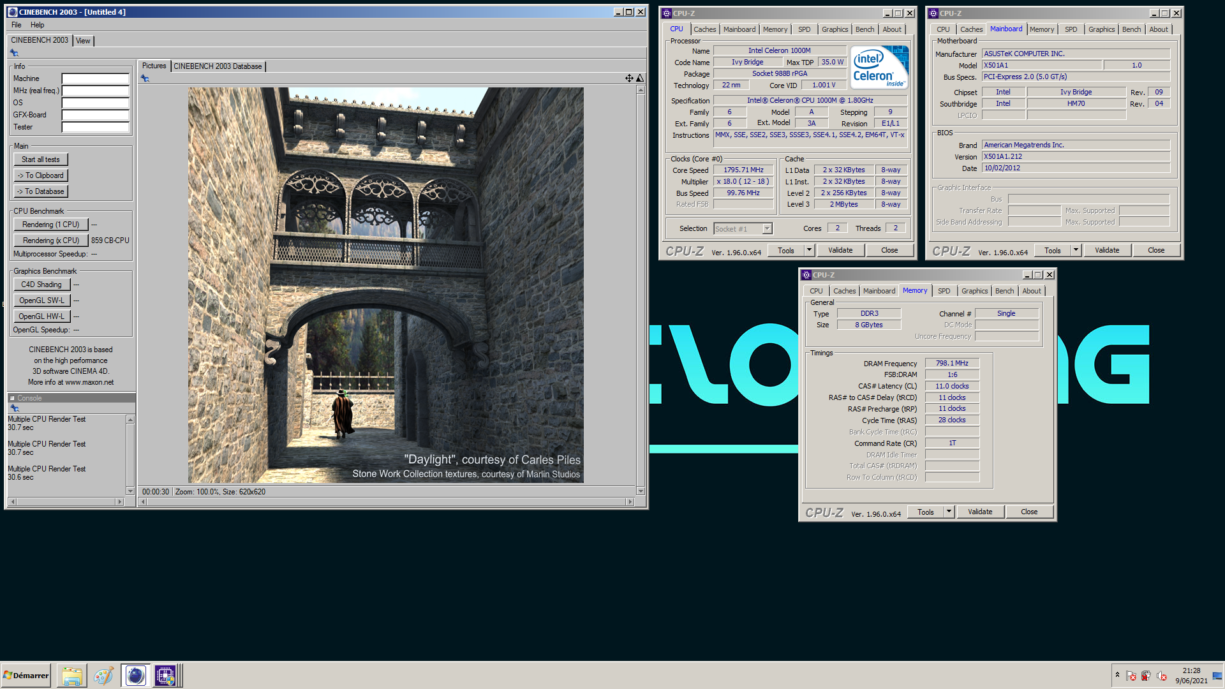1225x689 pixels.
Task: Click the pin icon below CINEBENCH 2003 tab
Action: point(14,53)
